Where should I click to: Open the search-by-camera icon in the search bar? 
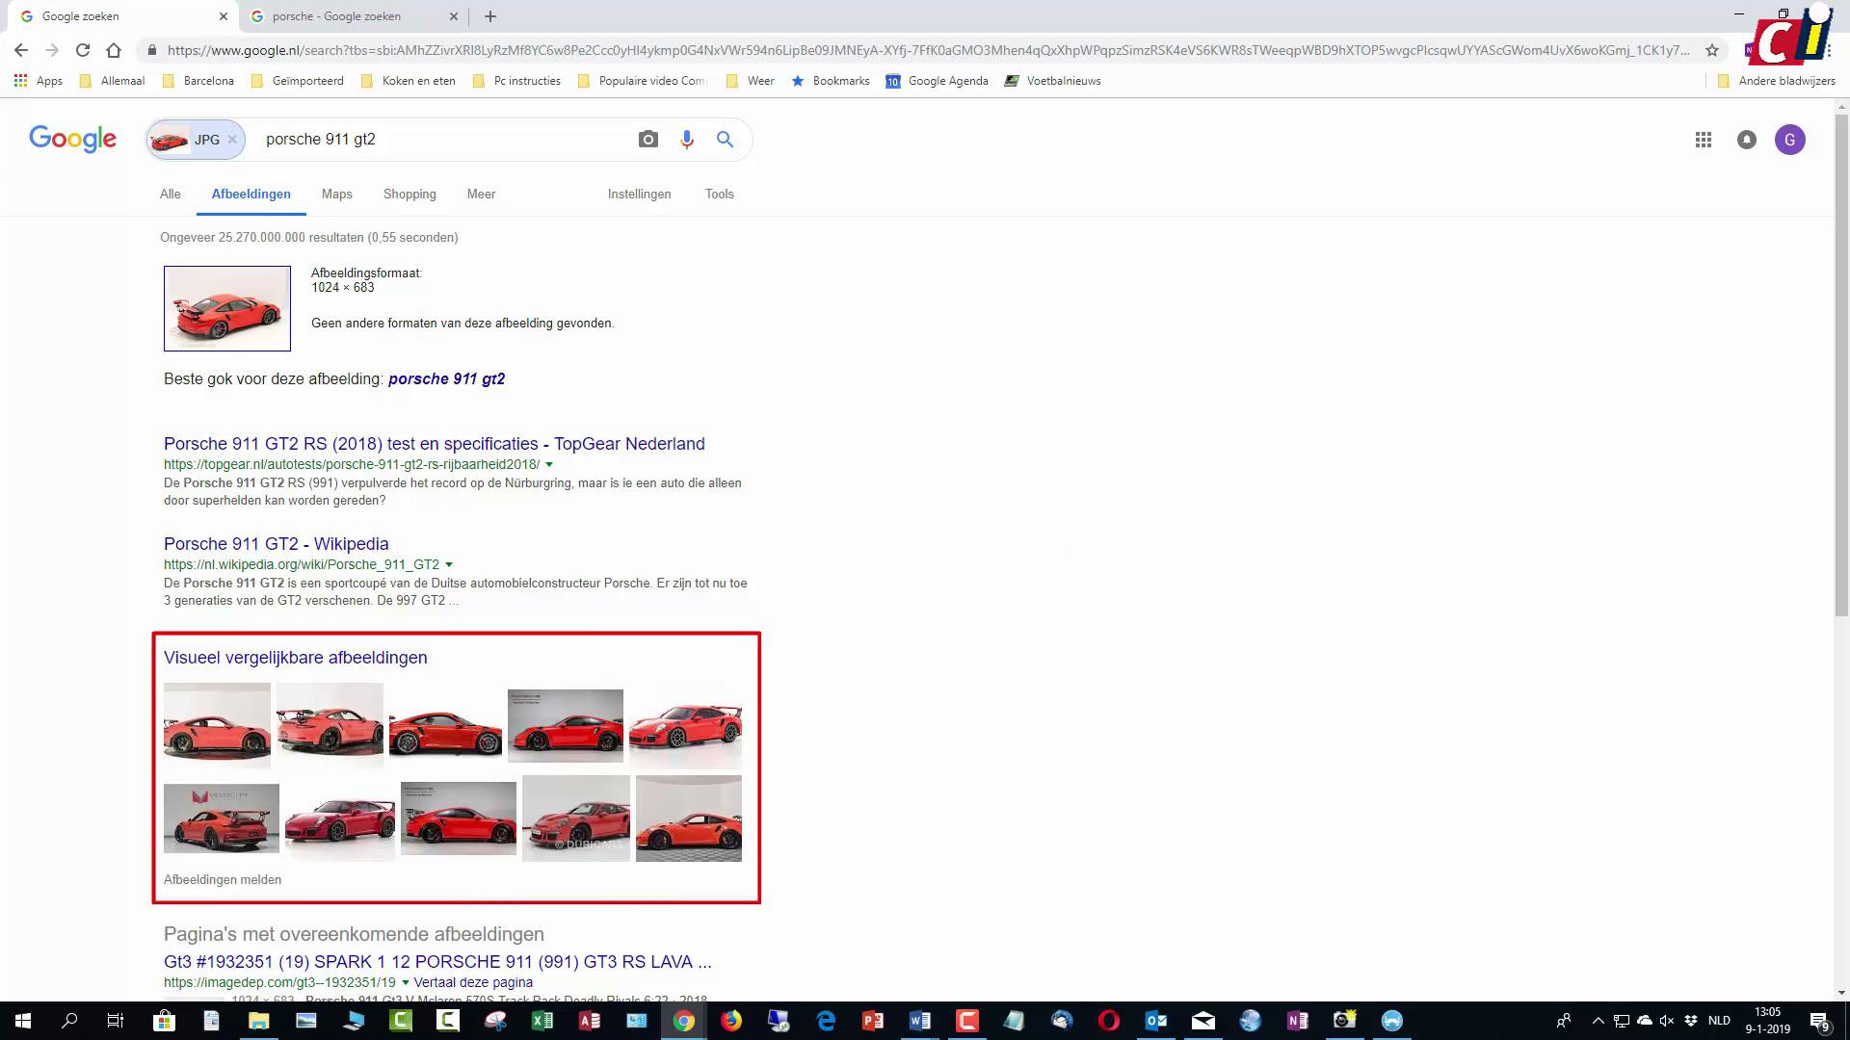coord(648,140)
